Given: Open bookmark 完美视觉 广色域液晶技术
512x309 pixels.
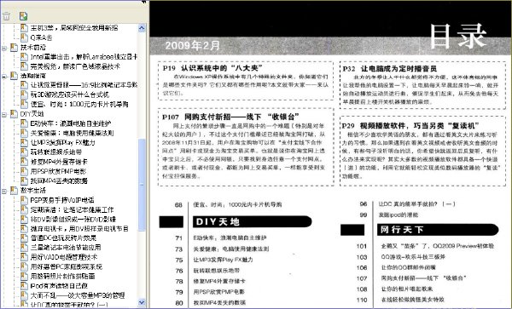Looking at the screenshot, I should 75,66.
